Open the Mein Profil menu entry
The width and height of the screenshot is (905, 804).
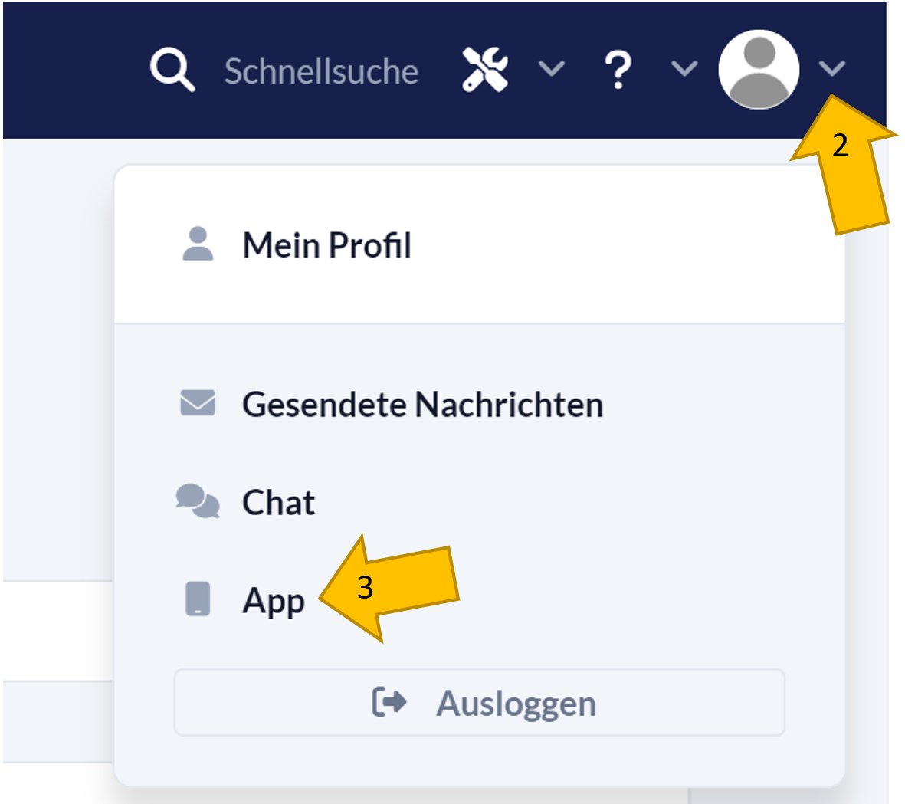point(326,246)
